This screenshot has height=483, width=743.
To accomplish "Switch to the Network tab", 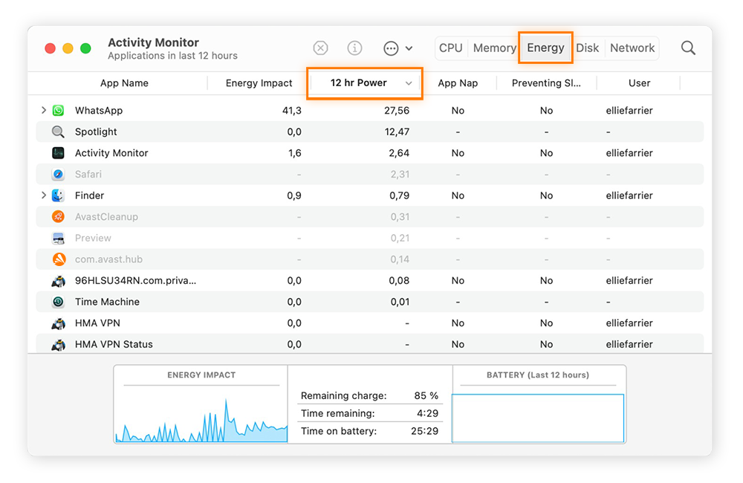I will (x=632, y=48).
